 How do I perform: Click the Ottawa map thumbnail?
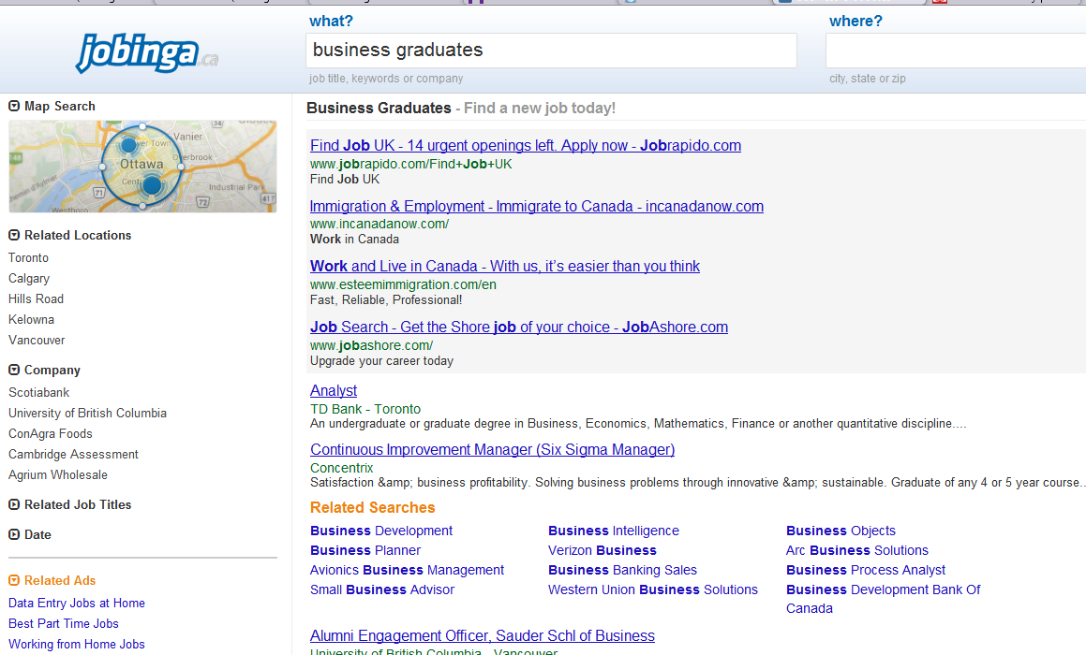tap(142, 167)
